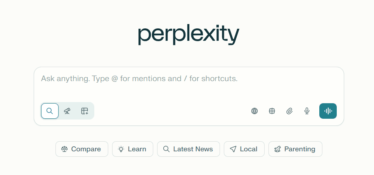Click the paperclip attach files icon

tap(289, 111)
